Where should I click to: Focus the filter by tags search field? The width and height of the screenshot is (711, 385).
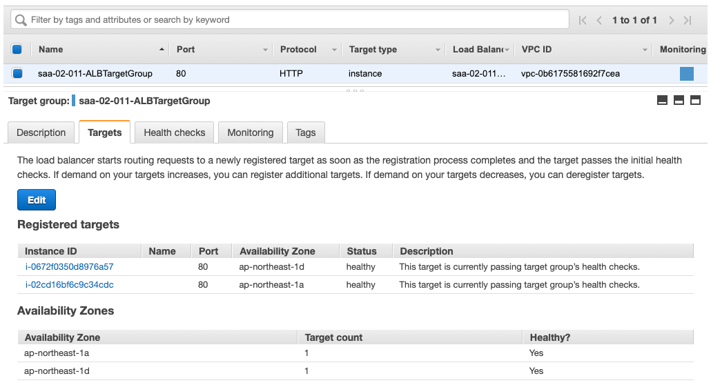(297, 20)
